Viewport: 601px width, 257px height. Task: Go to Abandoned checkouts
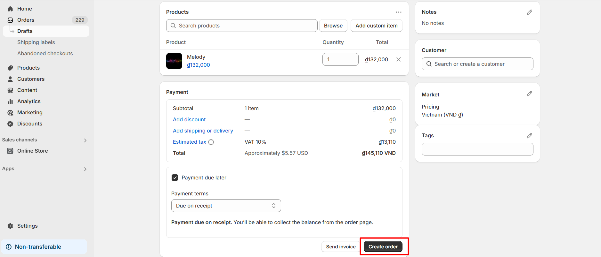[x=45, y=53]
